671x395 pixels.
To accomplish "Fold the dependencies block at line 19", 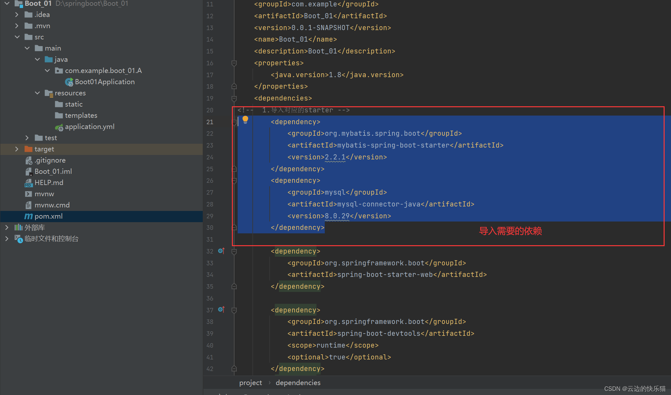I will tap(234, 98).
